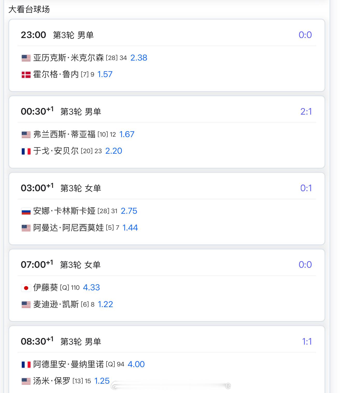342x393 pixels.
Task: Click the US flag beside 亚历克斯·米克尔森
Action: coord(26,58)
